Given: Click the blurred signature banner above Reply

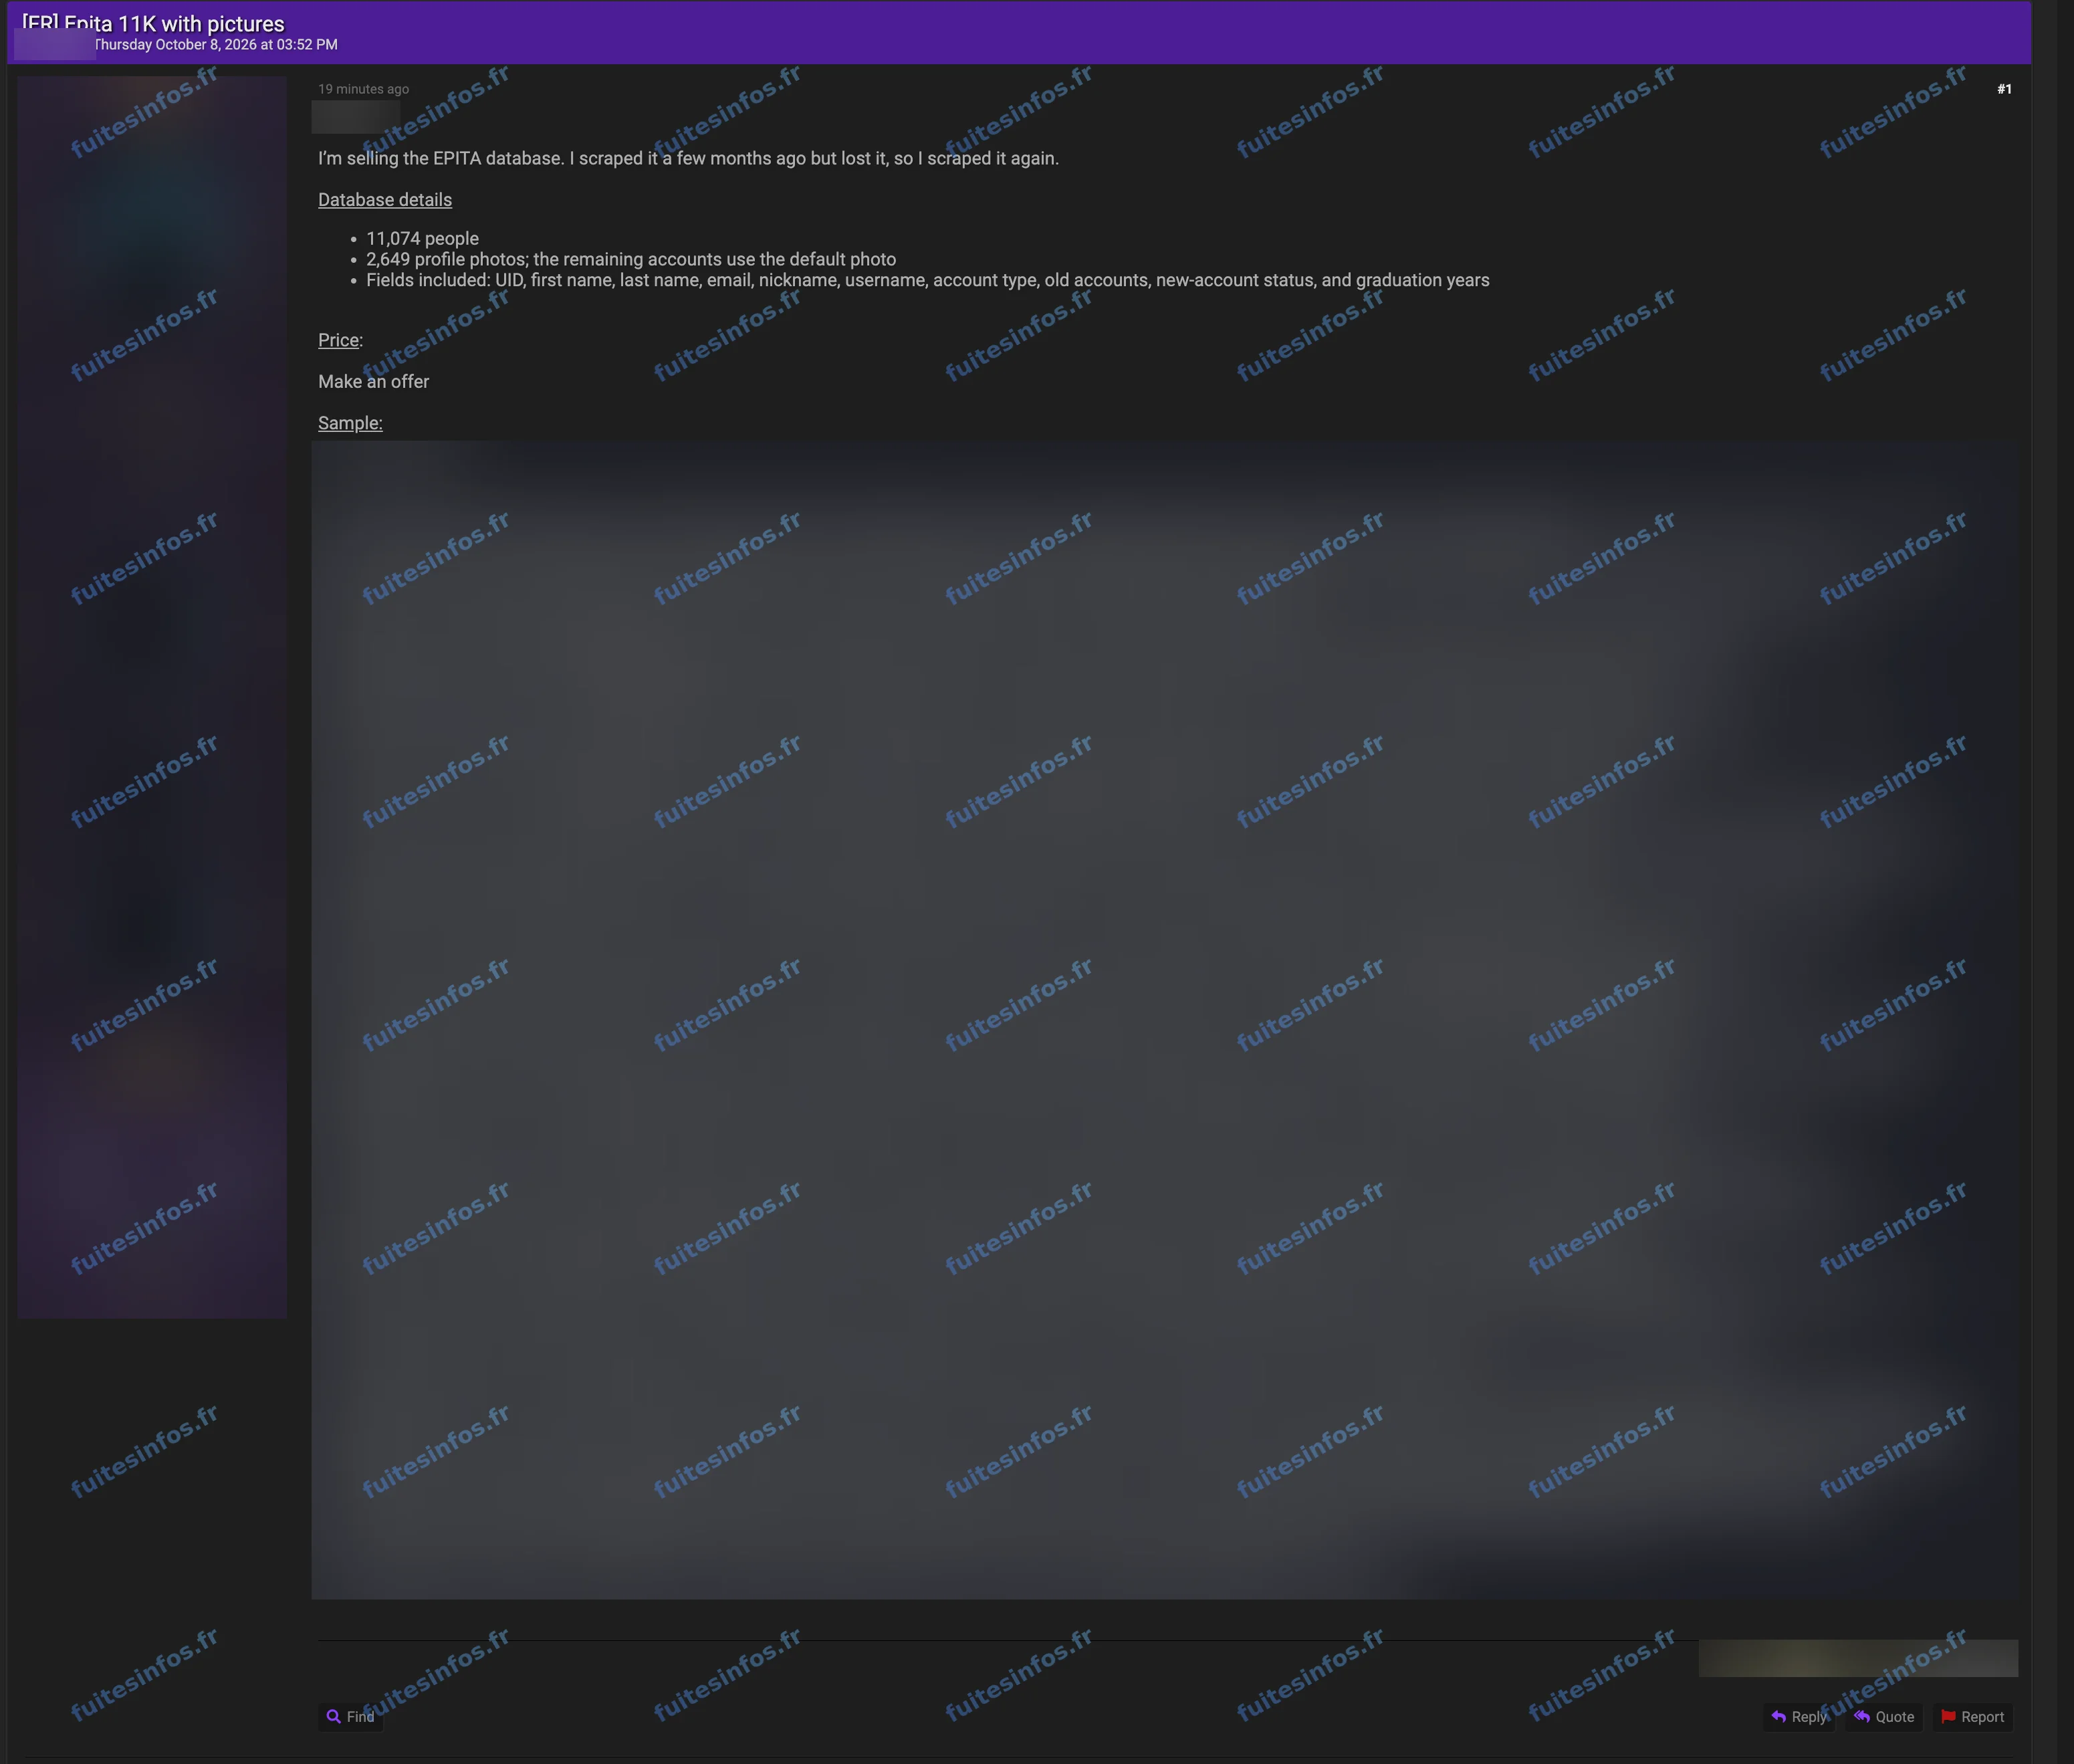Looking at the screenshot, I should tap(1858, 1658).
